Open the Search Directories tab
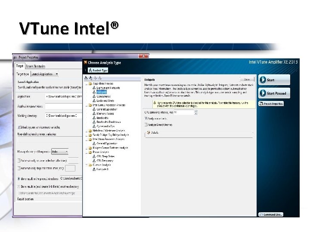 coord(36,66)
